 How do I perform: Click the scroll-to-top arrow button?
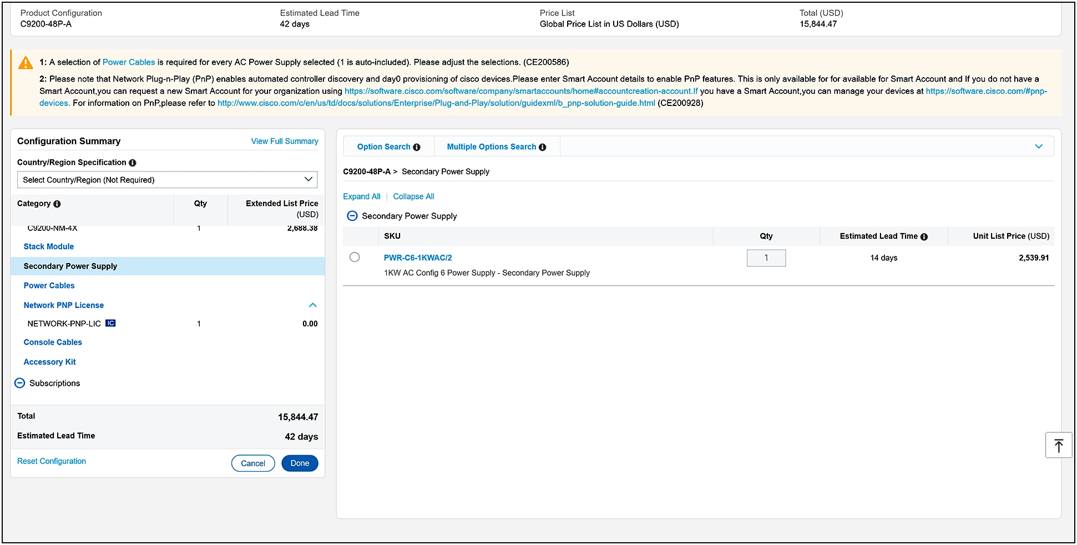coord(1058,445)
